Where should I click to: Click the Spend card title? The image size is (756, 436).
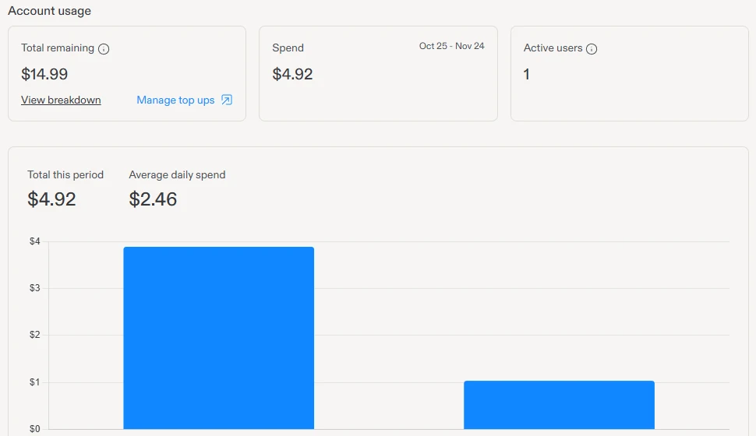coord(288,47)
